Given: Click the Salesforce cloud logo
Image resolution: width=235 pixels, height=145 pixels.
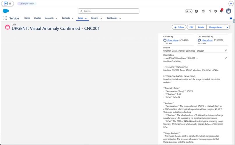Looking at the screenshot, I should tap(6, 11).
